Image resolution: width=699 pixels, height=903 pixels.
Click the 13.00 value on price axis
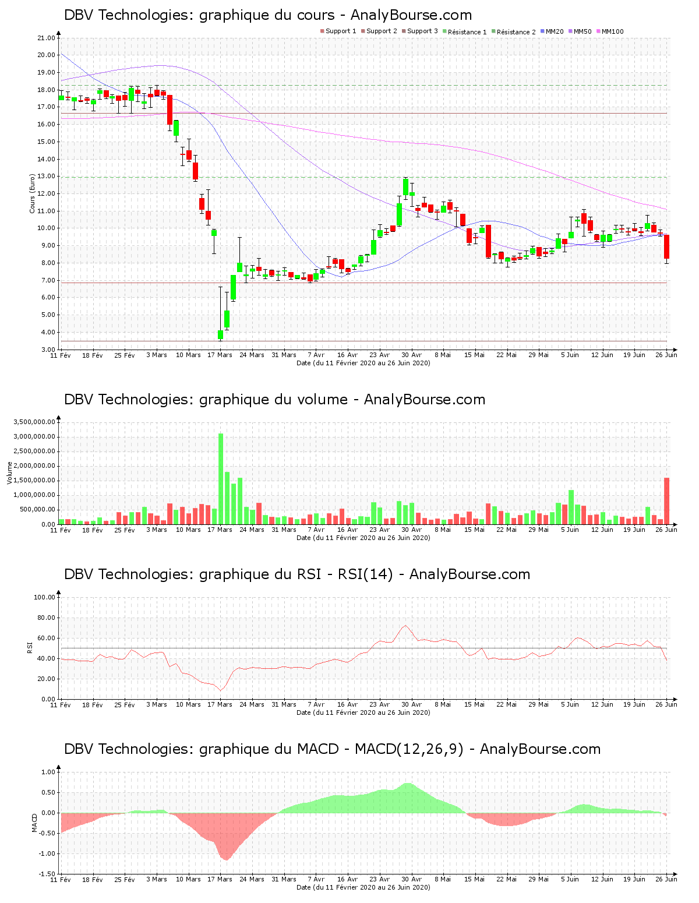[46, 177]
